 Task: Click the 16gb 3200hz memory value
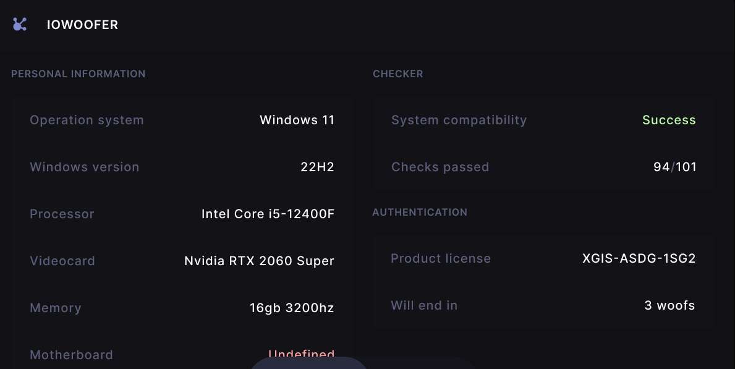tap(292, 308)
